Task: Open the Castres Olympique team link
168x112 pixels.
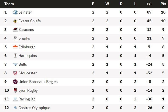Action: pos(34,108)
